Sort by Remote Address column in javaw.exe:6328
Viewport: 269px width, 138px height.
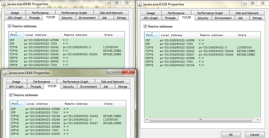tap(217, 35)
